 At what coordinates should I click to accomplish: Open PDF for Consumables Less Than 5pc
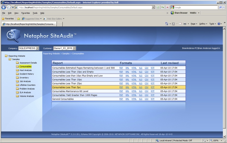[x=121, y=87]
